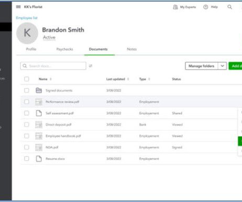Toggle the select-all checkbox in table header
242x202 pixels.
(x=27, y=79)
